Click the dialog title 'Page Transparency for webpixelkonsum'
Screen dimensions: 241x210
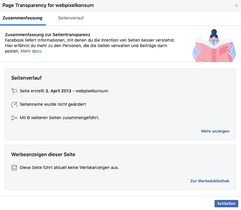tap(48, 5)
